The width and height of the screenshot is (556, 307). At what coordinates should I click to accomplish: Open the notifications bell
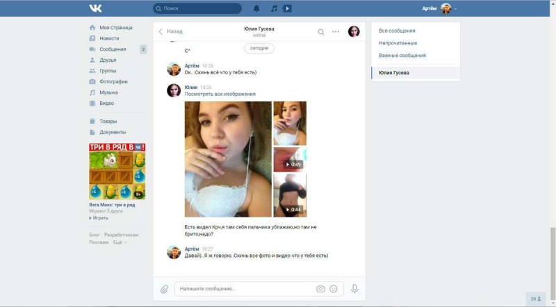tap(256, 8)
